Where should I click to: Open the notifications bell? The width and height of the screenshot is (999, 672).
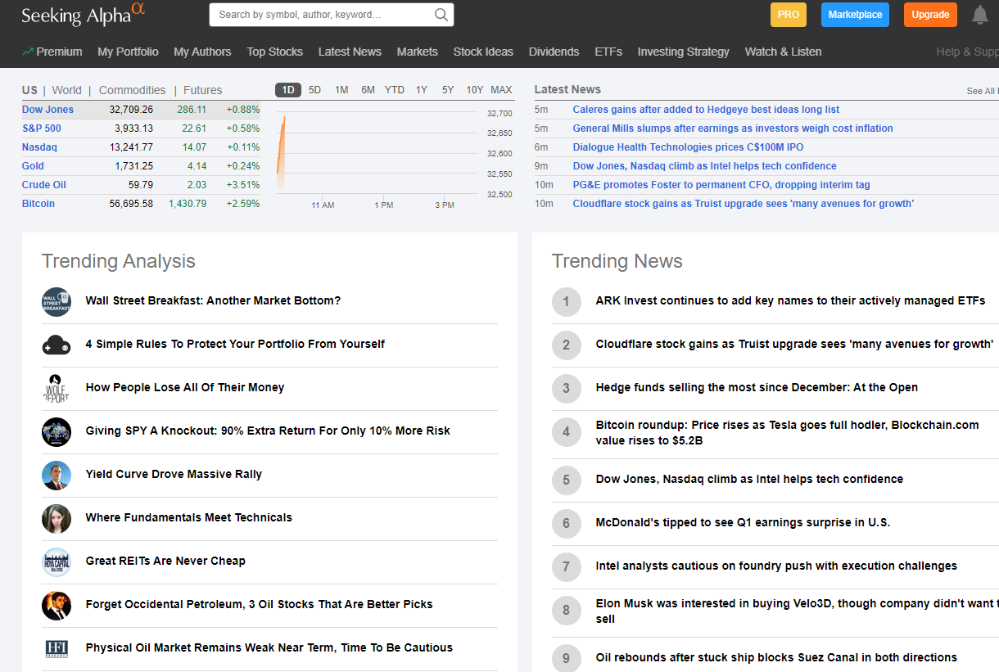pos(980,15)
